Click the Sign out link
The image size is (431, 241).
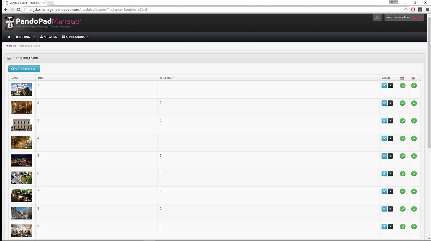click(417, 17)
